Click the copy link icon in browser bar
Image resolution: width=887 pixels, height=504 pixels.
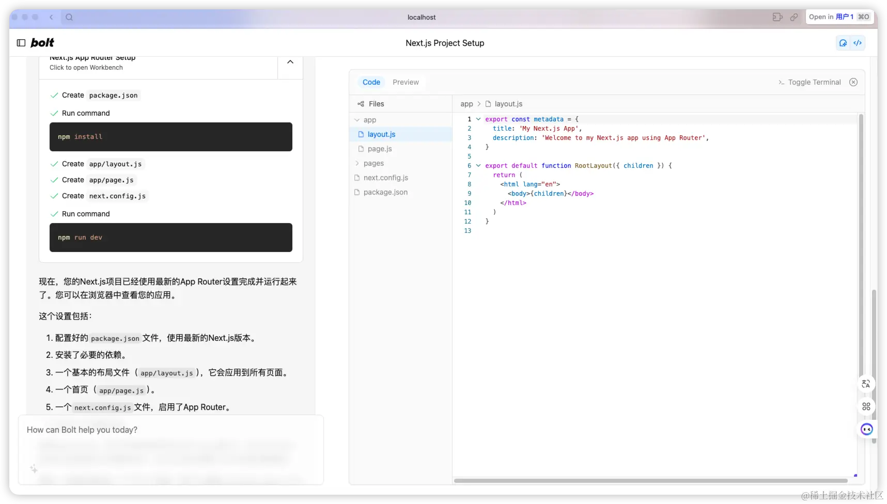click(794, 17)
